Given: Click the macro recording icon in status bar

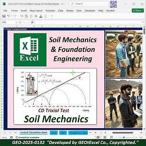Looking at the screenshot, I should tap(11, 137).
